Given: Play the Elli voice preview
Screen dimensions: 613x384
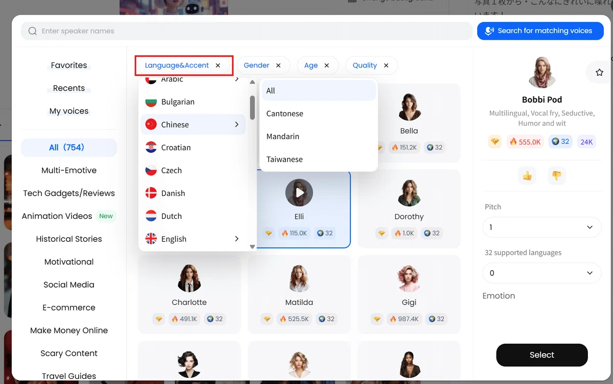Looking at the screenshot, I should [299, 193].
